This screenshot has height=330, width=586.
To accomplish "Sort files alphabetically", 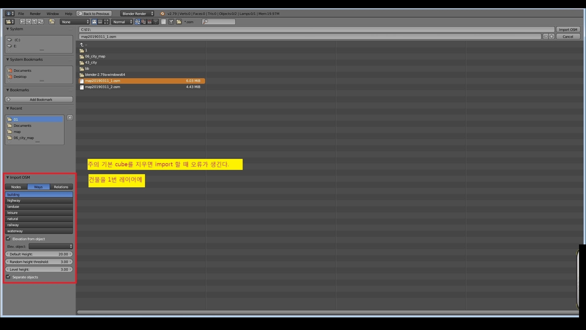I will point(138,22).
